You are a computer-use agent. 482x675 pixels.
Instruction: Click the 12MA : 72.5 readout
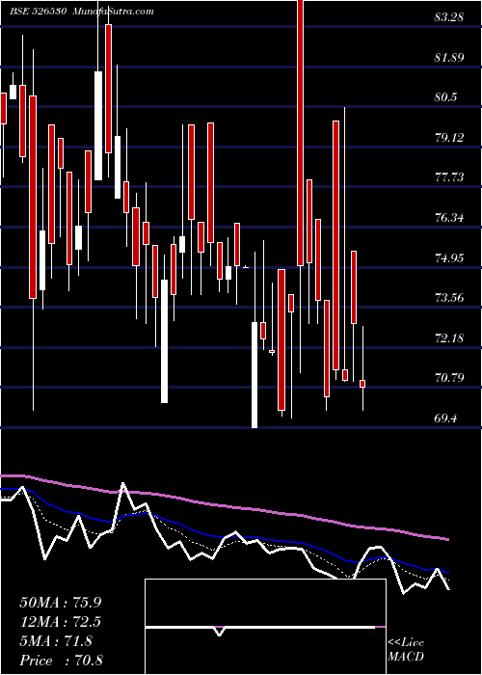[x=61, y=622]
